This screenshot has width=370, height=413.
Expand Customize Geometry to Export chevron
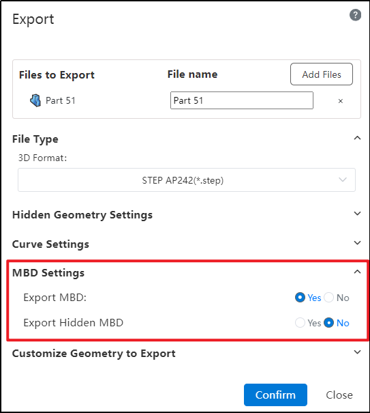point(357,352)
